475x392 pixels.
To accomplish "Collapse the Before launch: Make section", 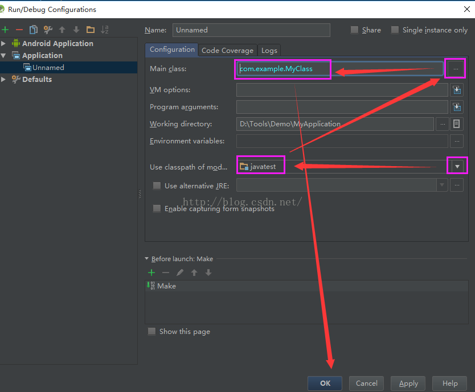I will tap(147, 259).
